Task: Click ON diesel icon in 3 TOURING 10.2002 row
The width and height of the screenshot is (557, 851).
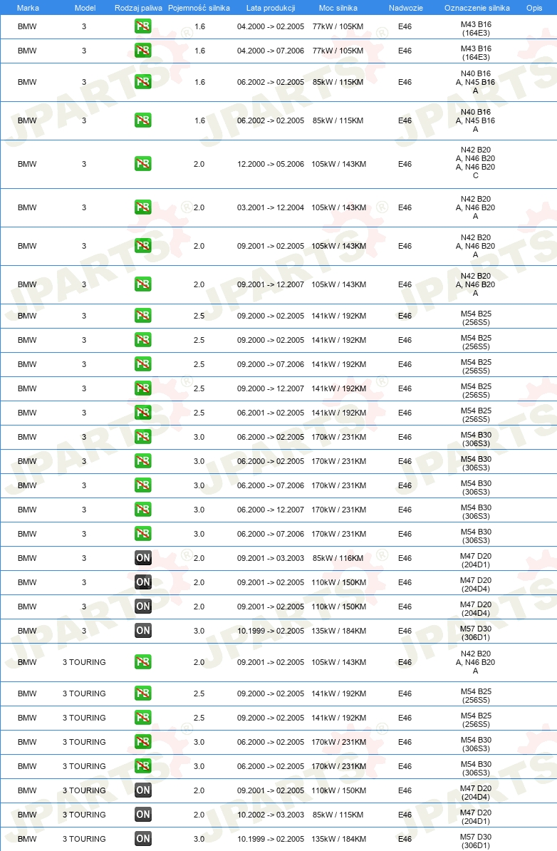Action: (x=142, y=815)
